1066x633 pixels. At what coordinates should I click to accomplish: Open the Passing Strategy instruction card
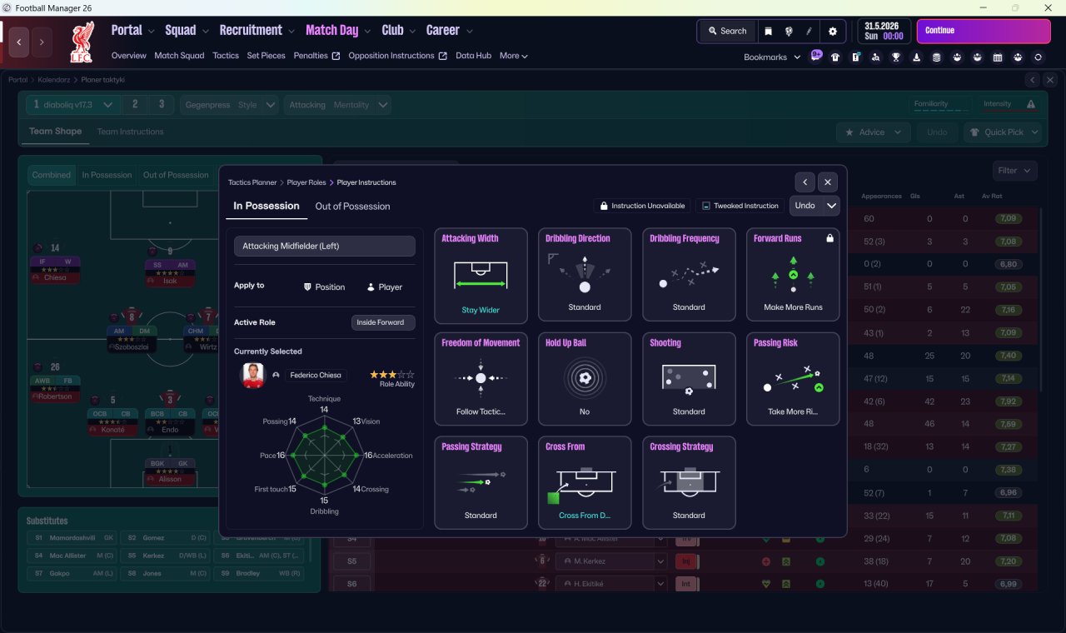tap(481, 483)
